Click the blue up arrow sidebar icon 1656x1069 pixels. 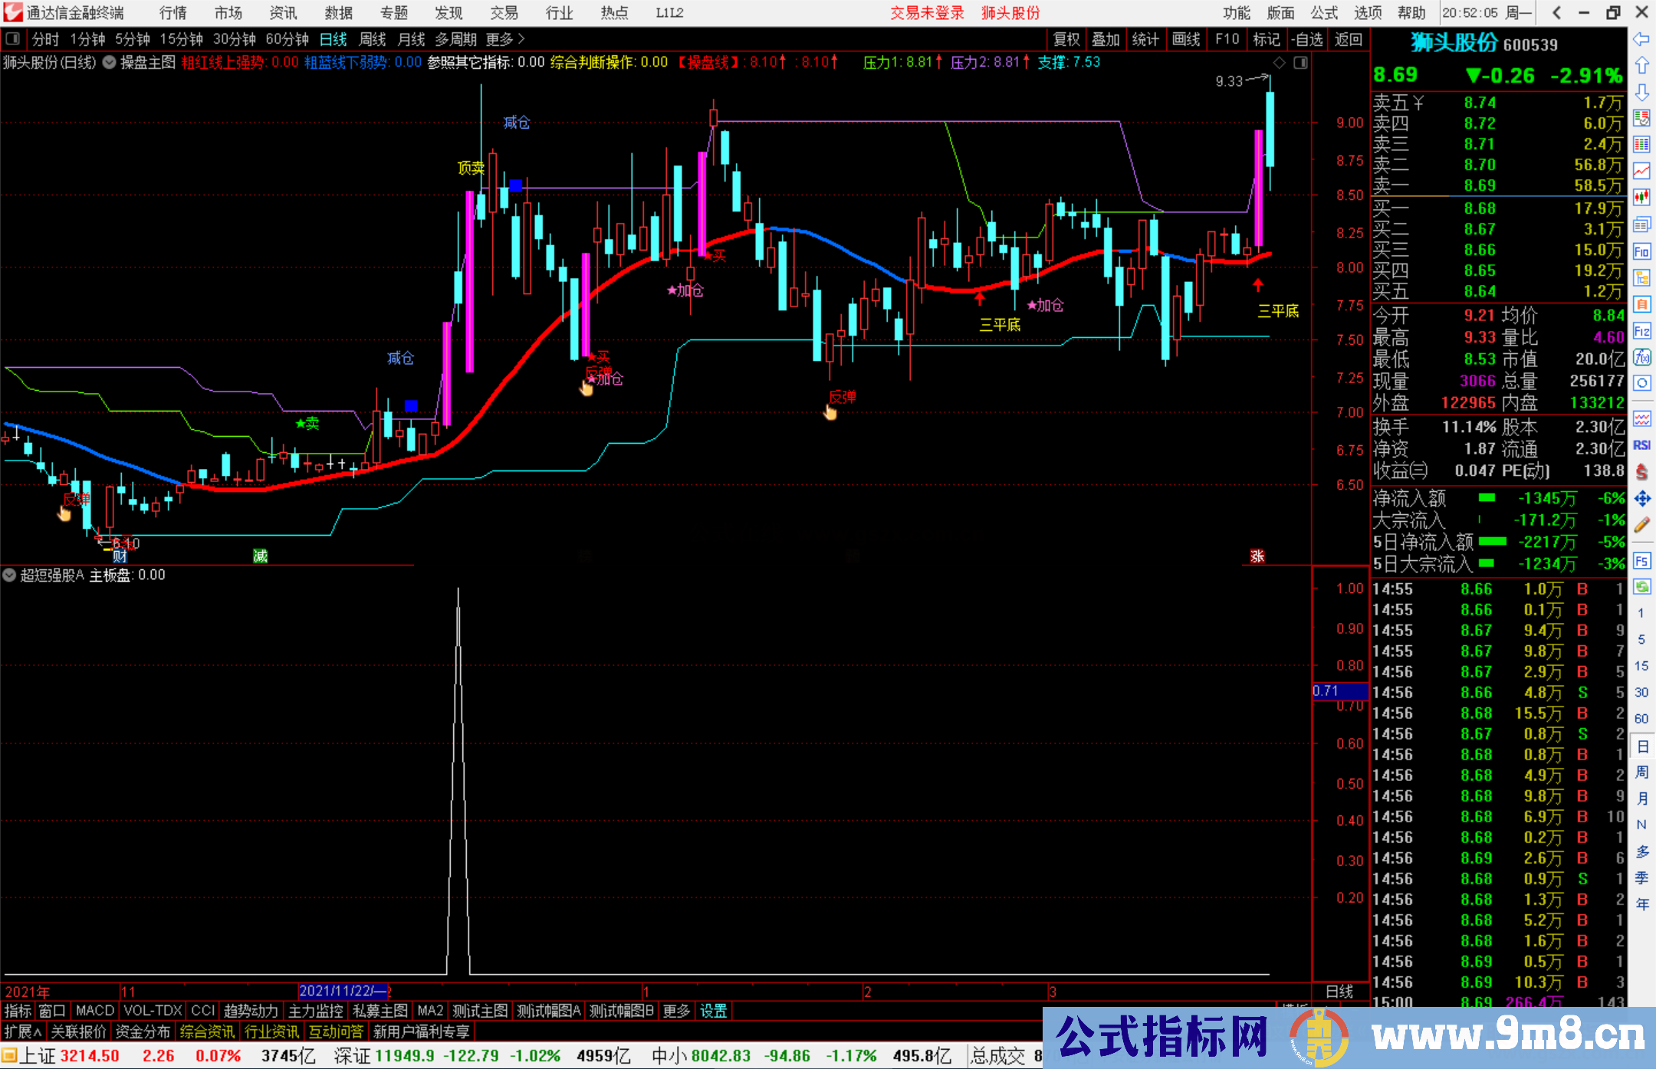tap(1641, 66)
